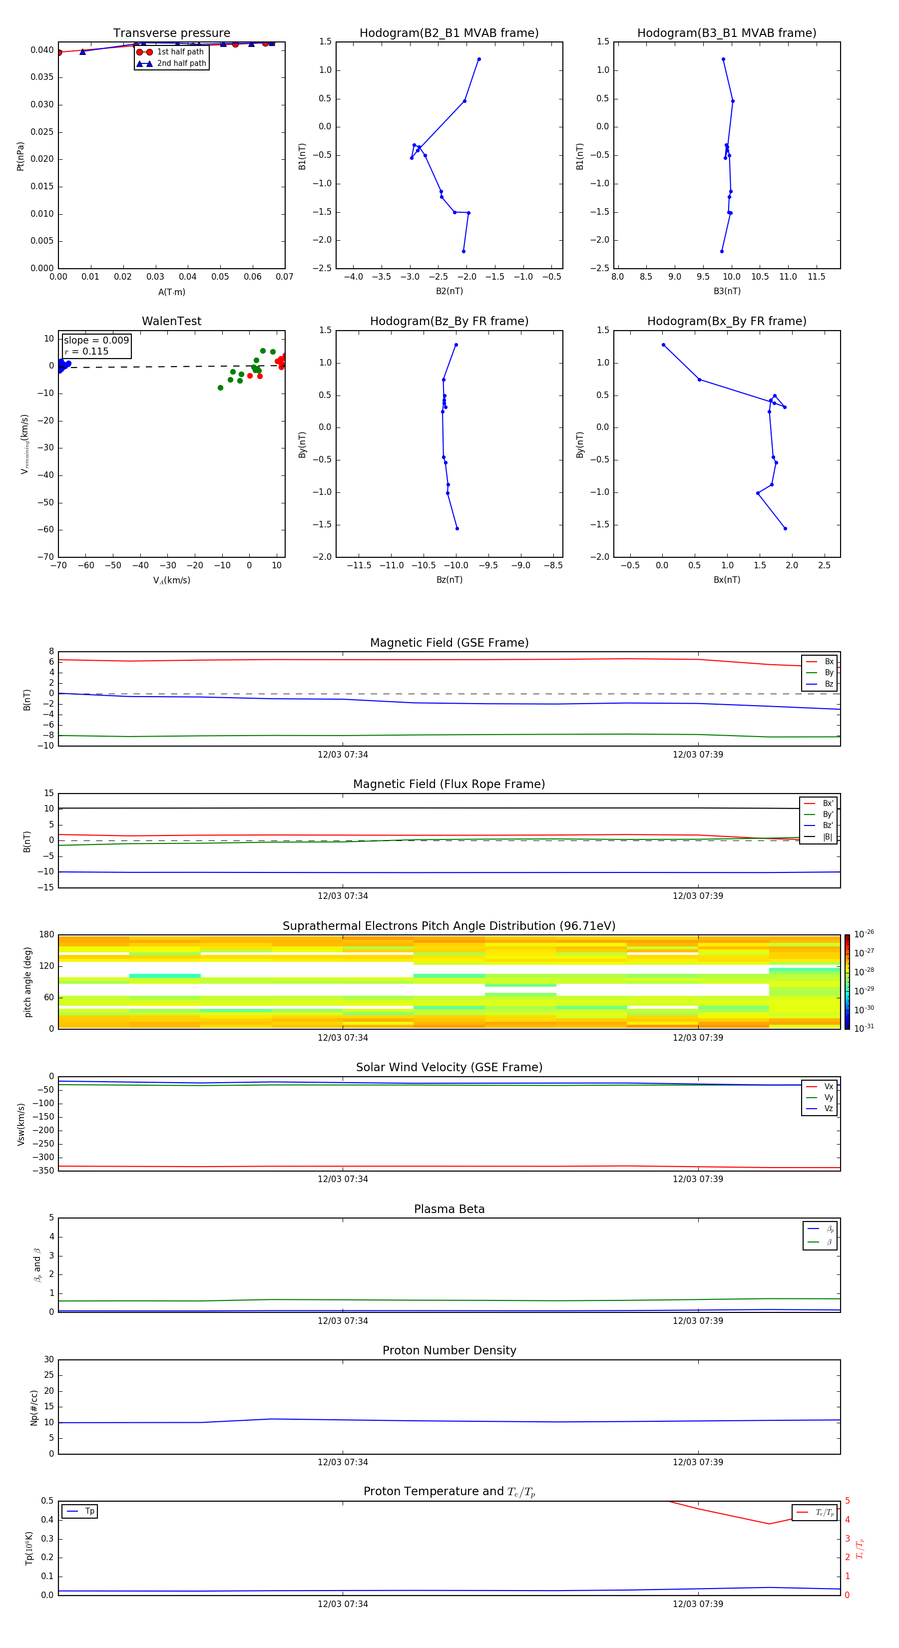Click 'Np(#/cc)' y-axis label

34,1407
